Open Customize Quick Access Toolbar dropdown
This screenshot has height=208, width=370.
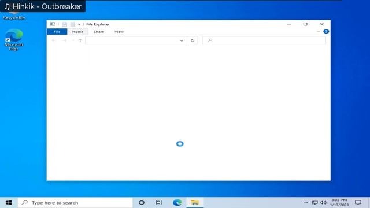pyautogui.click(x=79, y=24)
